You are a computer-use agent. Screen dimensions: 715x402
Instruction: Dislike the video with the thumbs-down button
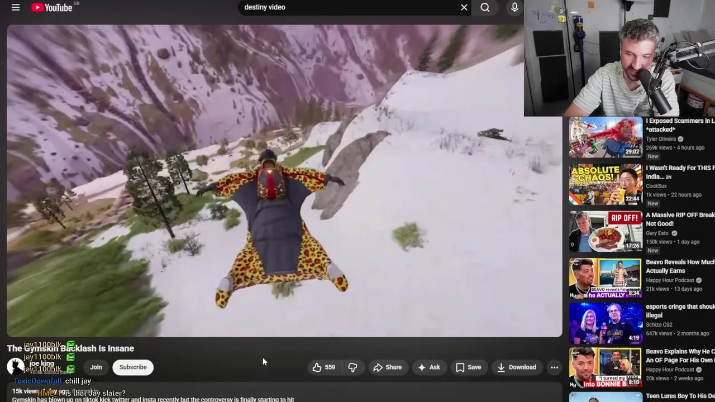click(x=352, y=367)
